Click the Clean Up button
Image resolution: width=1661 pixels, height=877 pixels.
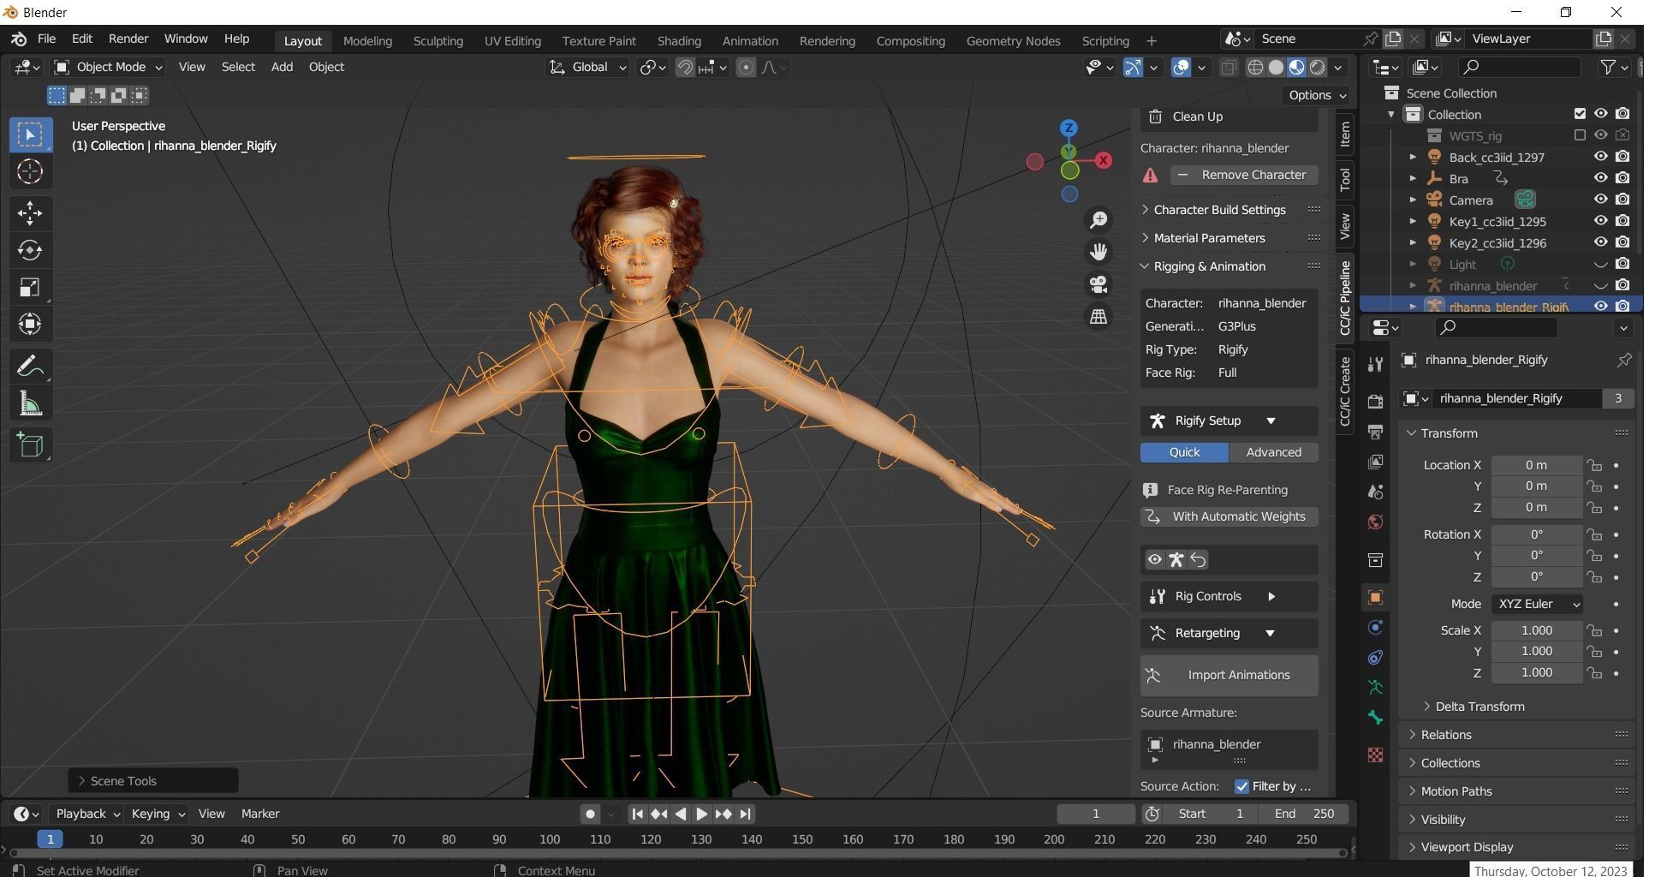[1229, 117]
